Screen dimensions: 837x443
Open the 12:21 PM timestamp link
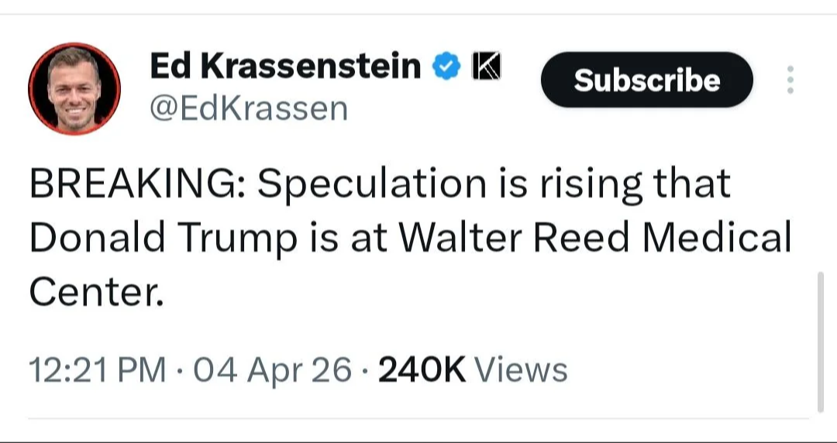pyautogui.click(x=97, y=370)
